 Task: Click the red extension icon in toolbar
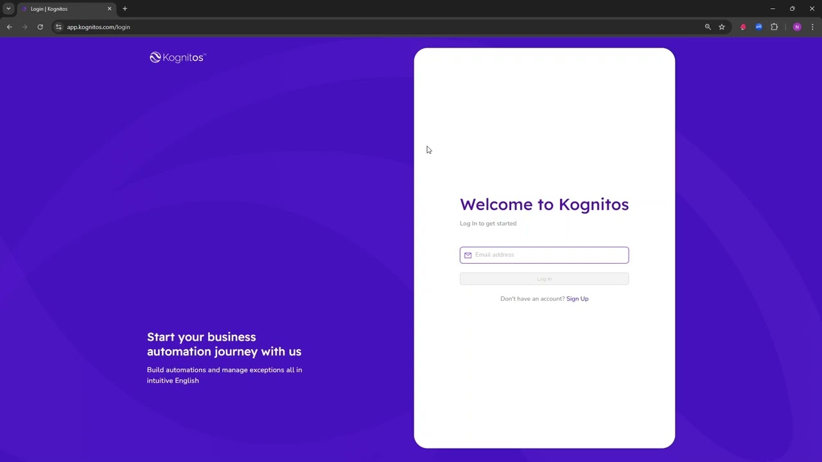[x=743, y=27]
